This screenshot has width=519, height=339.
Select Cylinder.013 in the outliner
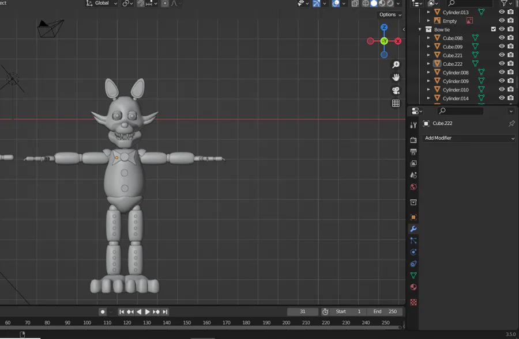(x=456, y=13)
